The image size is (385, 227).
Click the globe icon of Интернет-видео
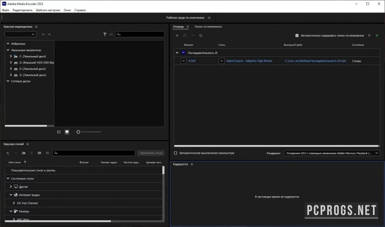pyautogui.click(x=16, y=195)
